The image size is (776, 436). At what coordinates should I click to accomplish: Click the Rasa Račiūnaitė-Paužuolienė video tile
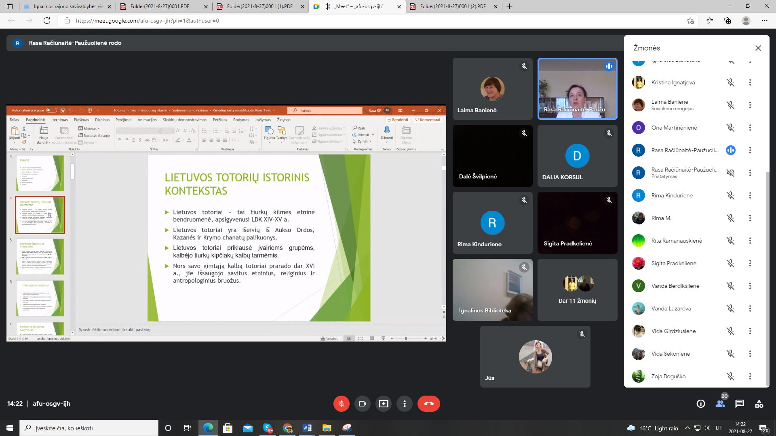coord(577,89)
